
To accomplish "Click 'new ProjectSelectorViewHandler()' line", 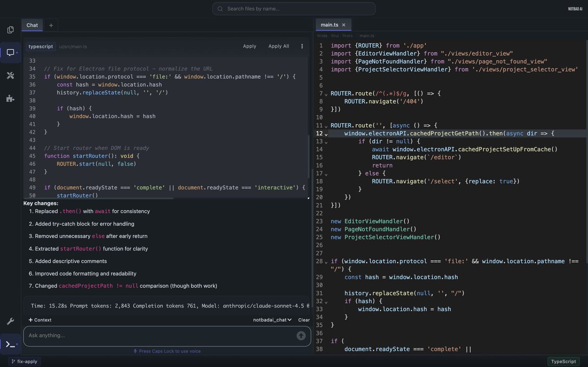I will [386, 237].
